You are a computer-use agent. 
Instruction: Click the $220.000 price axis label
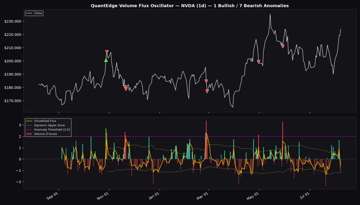coord(13,35)
